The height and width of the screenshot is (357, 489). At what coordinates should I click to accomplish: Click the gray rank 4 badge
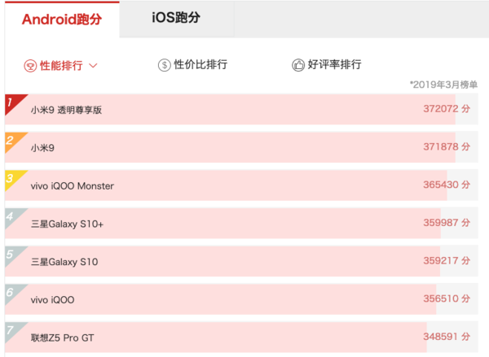tap(12, 216)
